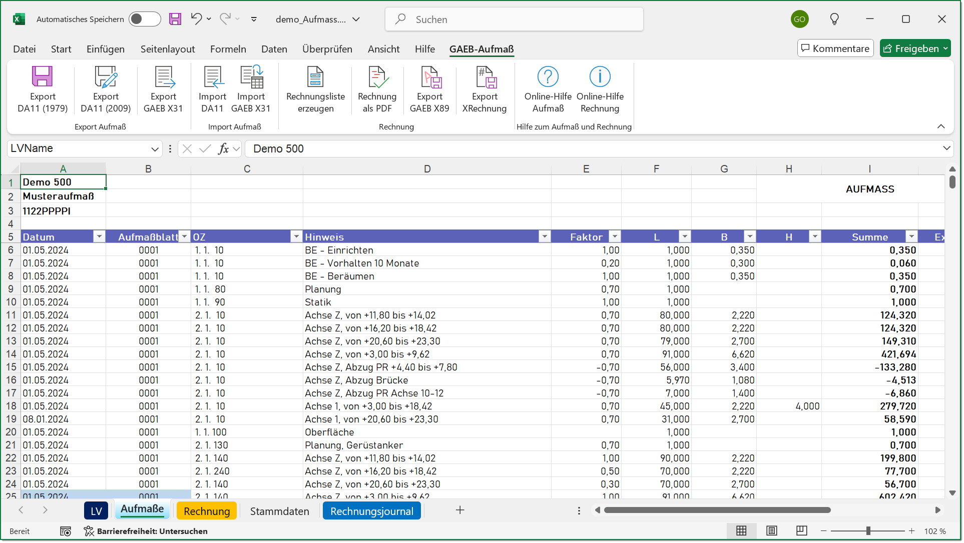Collapse the ribbon using the chevron
Image resolution: width=964 pixels, height=543 pixels.
coord(941,126)
